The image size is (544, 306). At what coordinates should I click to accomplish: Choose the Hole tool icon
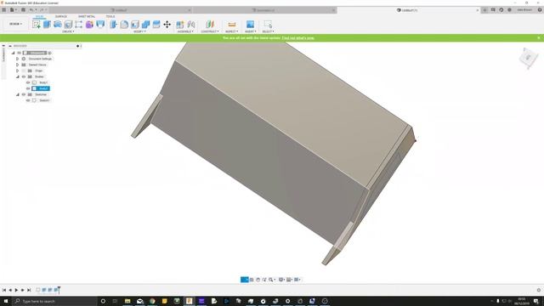[x=68, y=25]
